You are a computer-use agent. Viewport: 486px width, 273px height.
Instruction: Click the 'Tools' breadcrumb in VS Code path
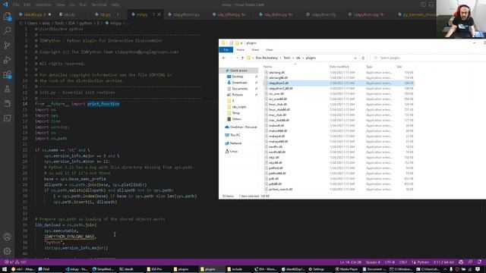59,24
